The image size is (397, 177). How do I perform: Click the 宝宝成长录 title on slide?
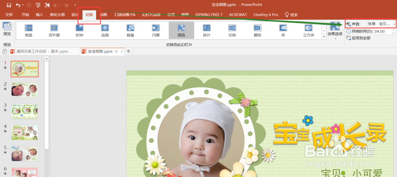coord(330,135)
